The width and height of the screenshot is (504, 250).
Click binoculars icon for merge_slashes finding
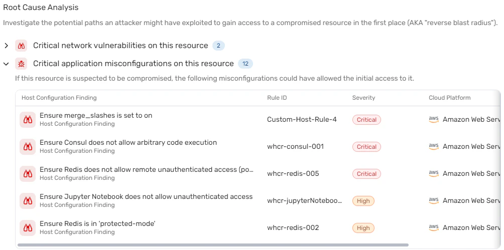28,120
